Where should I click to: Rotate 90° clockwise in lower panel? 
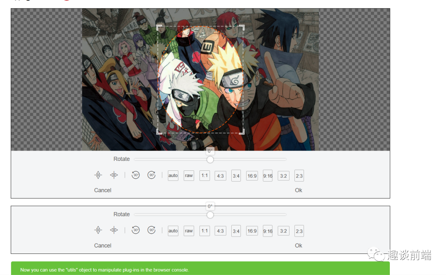(151, 230)
